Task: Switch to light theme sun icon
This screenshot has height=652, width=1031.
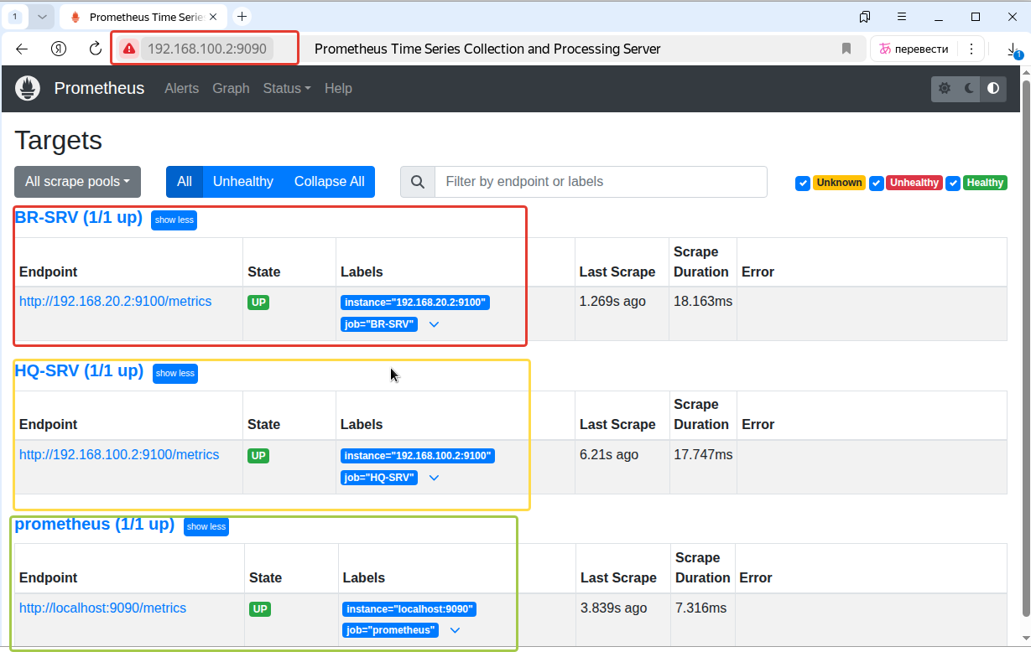Action: (x=945, y=88)
